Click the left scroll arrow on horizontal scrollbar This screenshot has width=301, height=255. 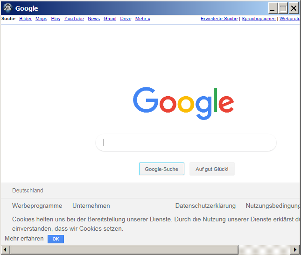tap(6, 250)
